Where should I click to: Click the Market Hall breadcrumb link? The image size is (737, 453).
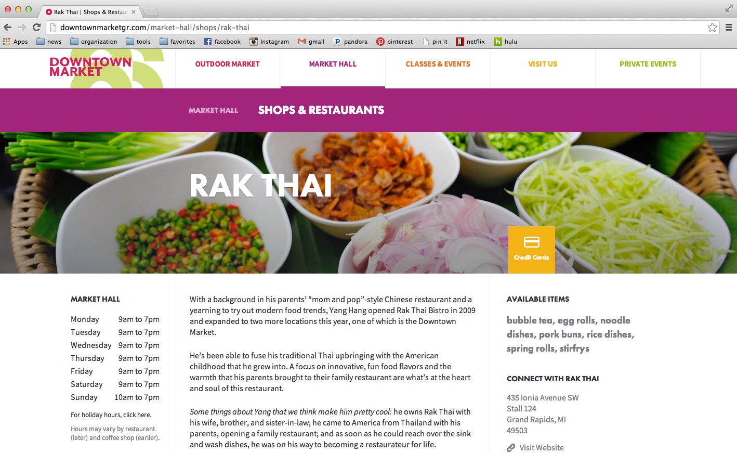[x=213, y=110]
